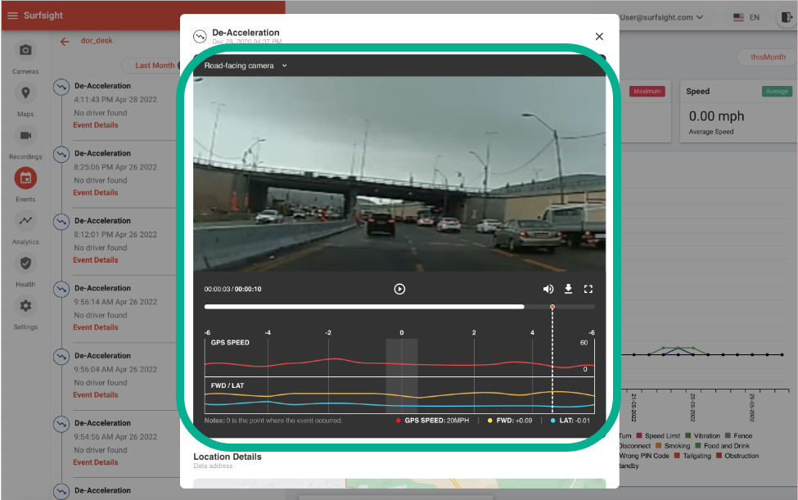Image resolution: width=798 pixels, height=500 pixels.
Task: Click the Maximum badge on stats card
Action: click(647, 92)
